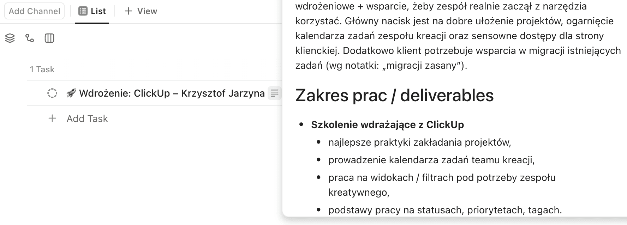Open task "Wdrożenie: ClickUp – Krzysztof Jarzyna"

[171, 93]
